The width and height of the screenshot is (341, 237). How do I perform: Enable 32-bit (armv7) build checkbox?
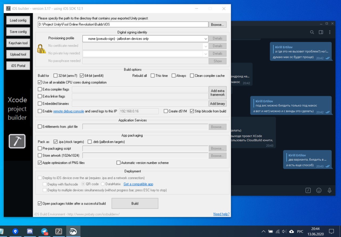[x=56, y=76]
